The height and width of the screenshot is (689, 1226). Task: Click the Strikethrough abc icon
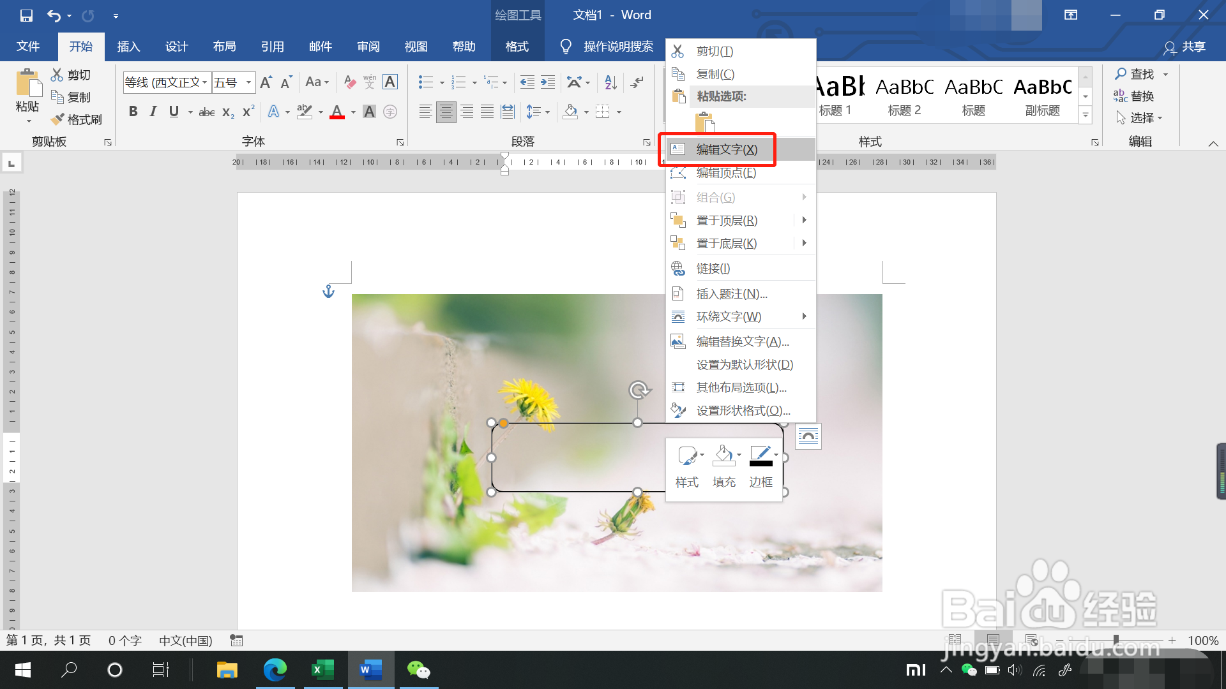207,112
